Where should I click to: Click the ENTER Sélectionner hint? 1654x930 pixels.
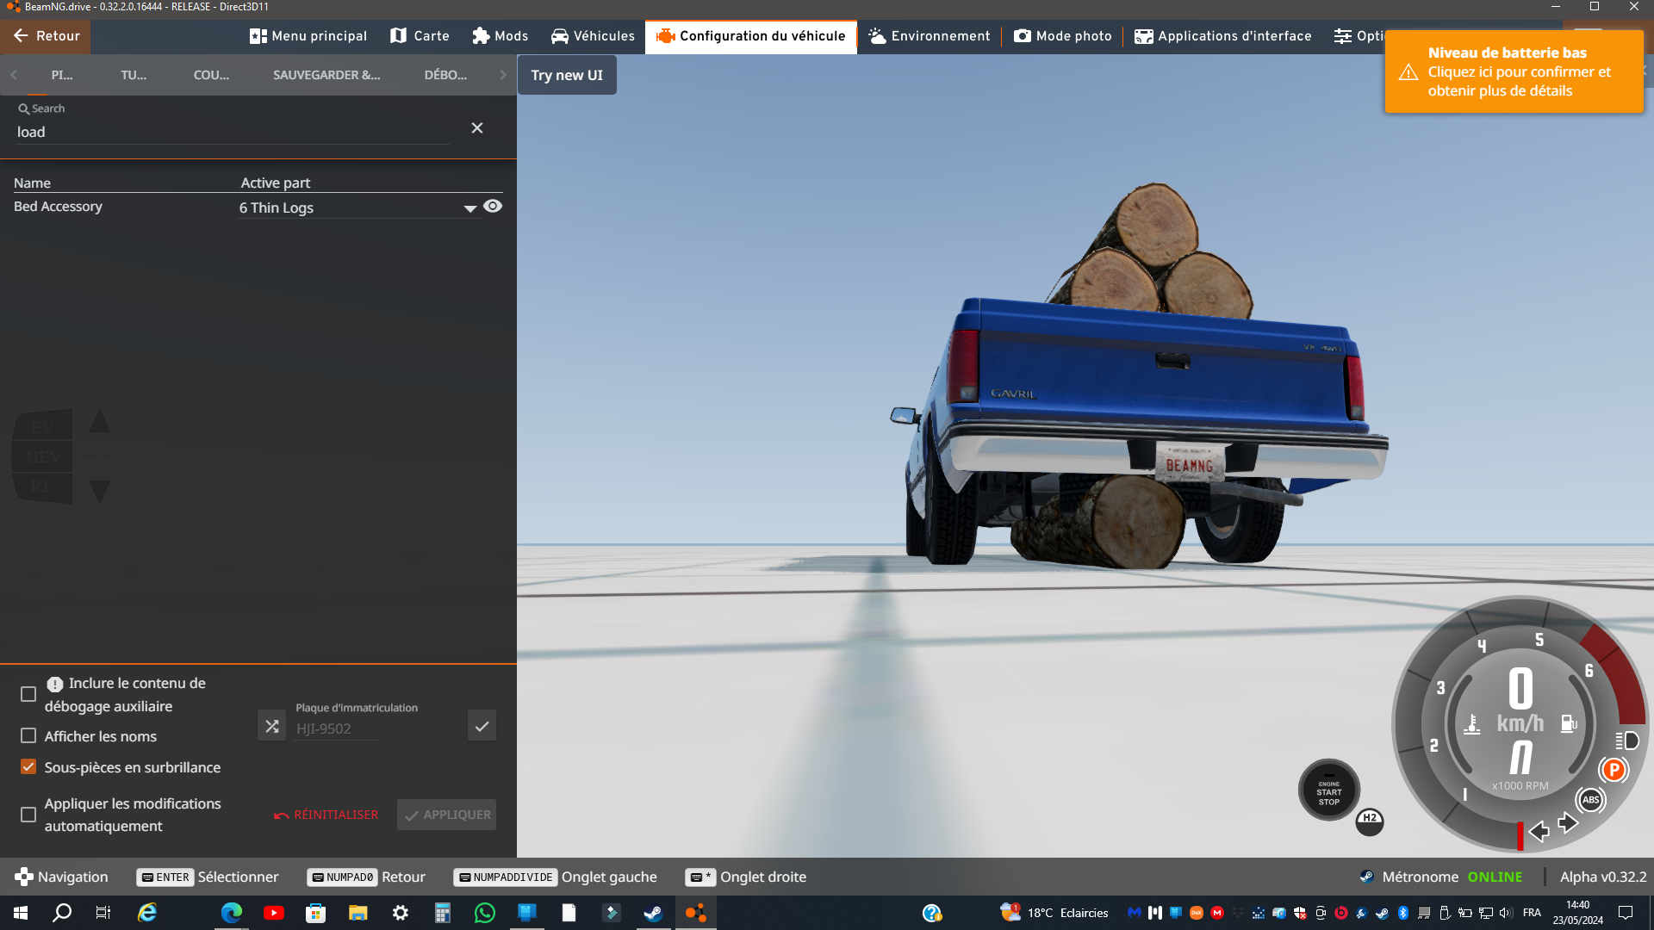coord(208,877)
